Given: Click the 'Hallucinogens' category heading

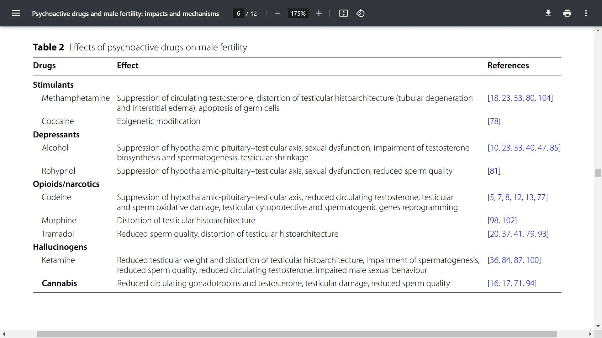Looking at the screenshot, I should (60, 247).
